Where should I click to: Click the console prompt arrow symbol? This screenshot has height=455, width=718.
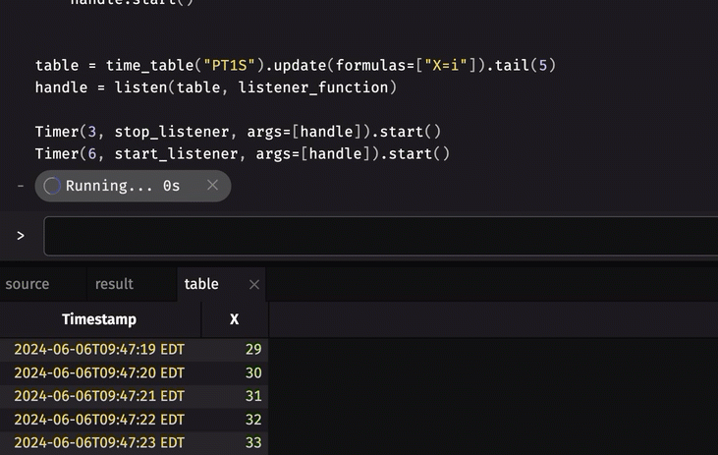point(21,236)
